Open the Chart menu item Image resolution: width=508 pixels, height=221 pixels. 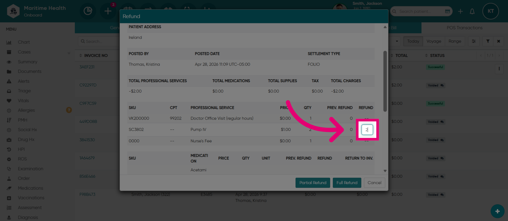point(24,42)
